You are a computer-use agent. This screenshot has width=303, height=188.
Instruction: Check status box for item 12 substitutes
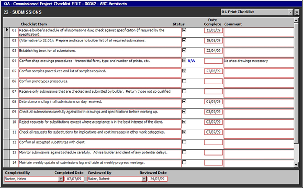(184, 142)
